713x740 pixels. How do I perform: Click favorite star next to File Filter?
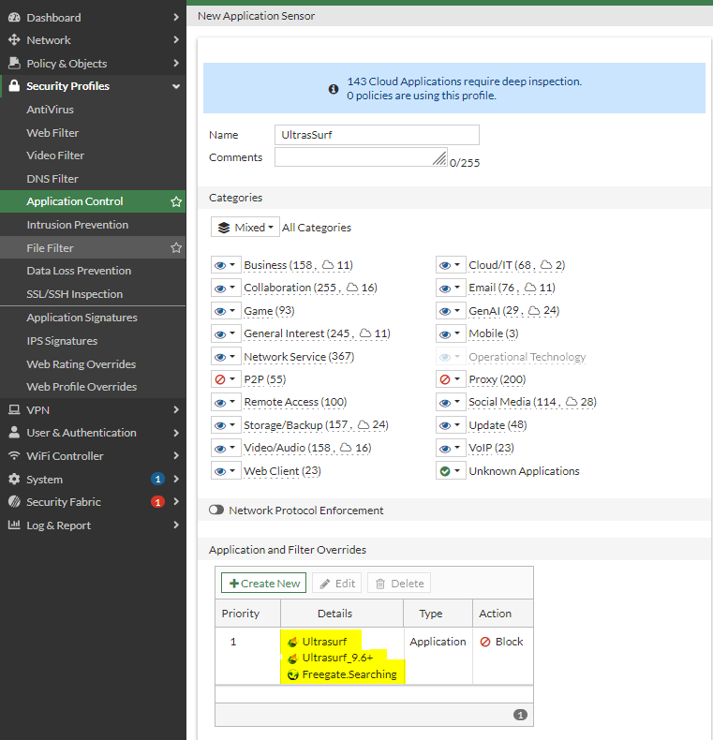pos(176,248)
